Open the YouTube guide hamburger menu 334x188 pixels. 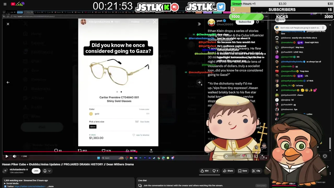tap(5, 4)
